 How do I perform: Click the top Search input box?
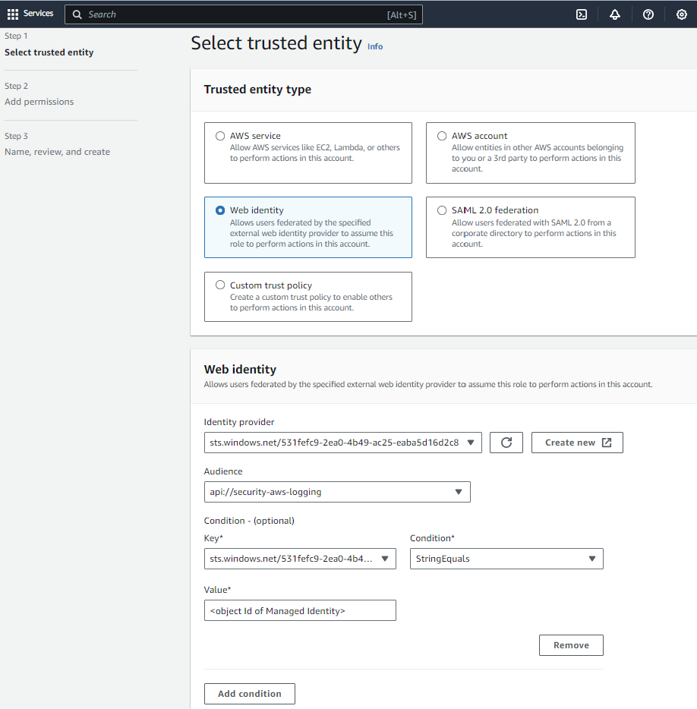[244, 14]
